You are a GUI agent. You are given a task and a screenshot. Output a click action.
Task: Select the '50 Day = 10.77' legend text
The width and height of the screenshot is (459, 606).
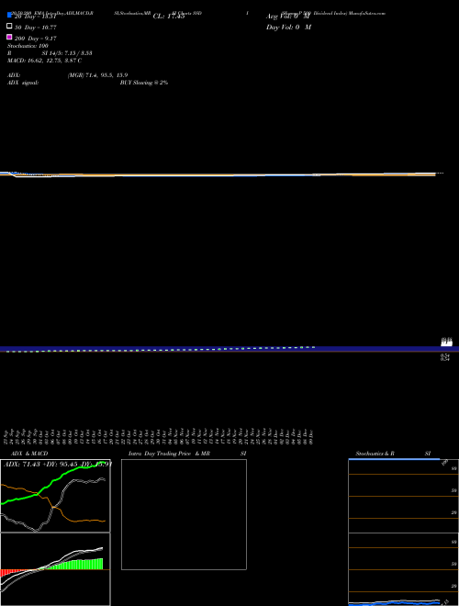[36, 28]
